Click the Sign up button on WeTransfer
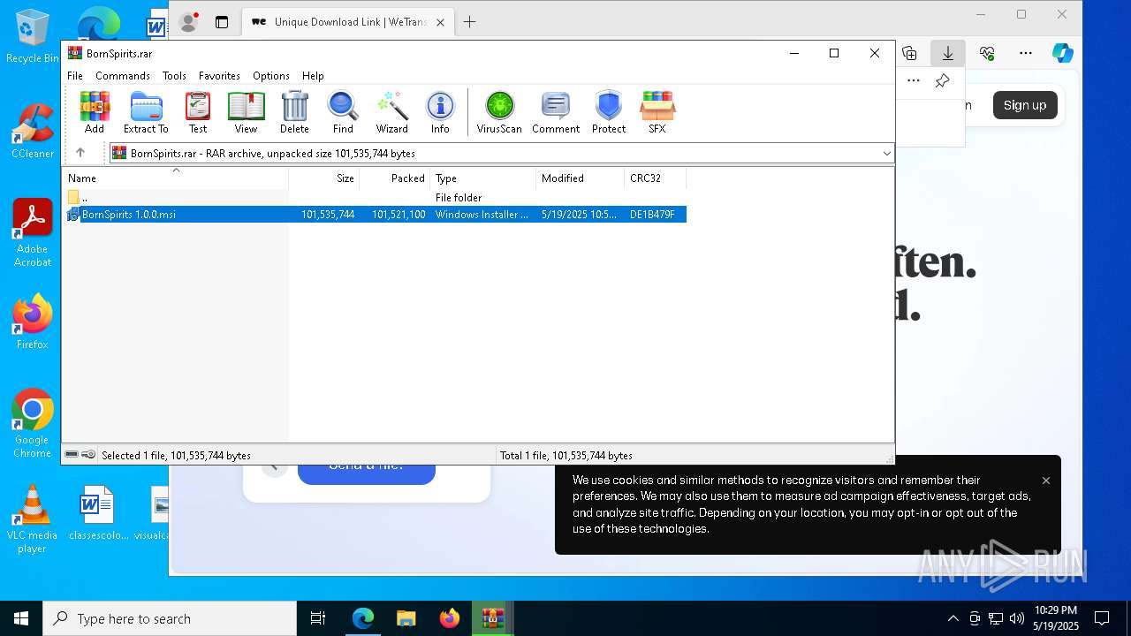 point(1025,105)
